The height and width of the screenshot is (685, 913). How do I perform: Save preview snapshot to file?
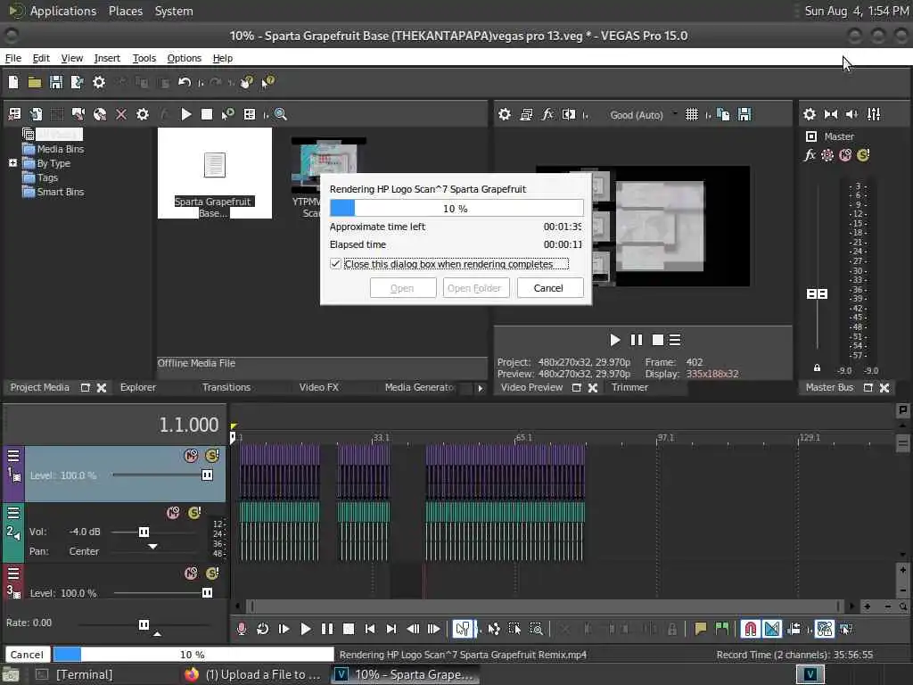click(744, 114)
